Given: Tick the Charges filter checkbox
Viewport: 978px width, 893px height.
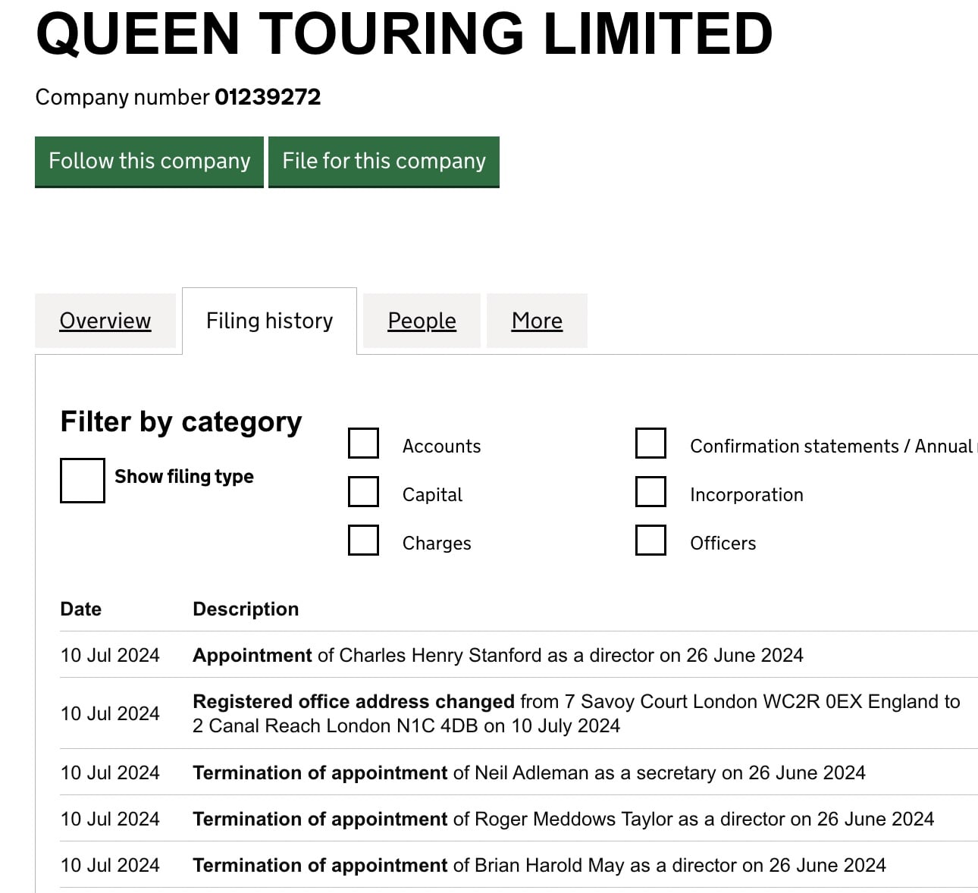Looking at the screenshot, I should (363, 540).
